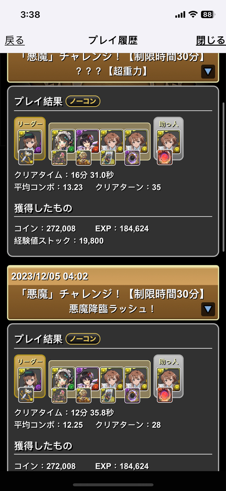This screenshot has height=491, width=226.
Task: Go back with 戻る
Action: click(15, 40)
